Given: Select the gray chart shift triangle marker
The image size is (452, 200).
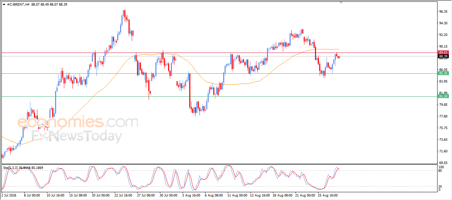Looking at the screenshot, I should [x=341, y=2].
